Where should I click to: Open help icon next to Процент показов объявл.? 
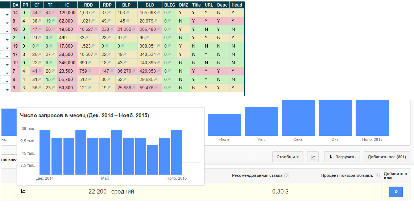coord(377,176)
